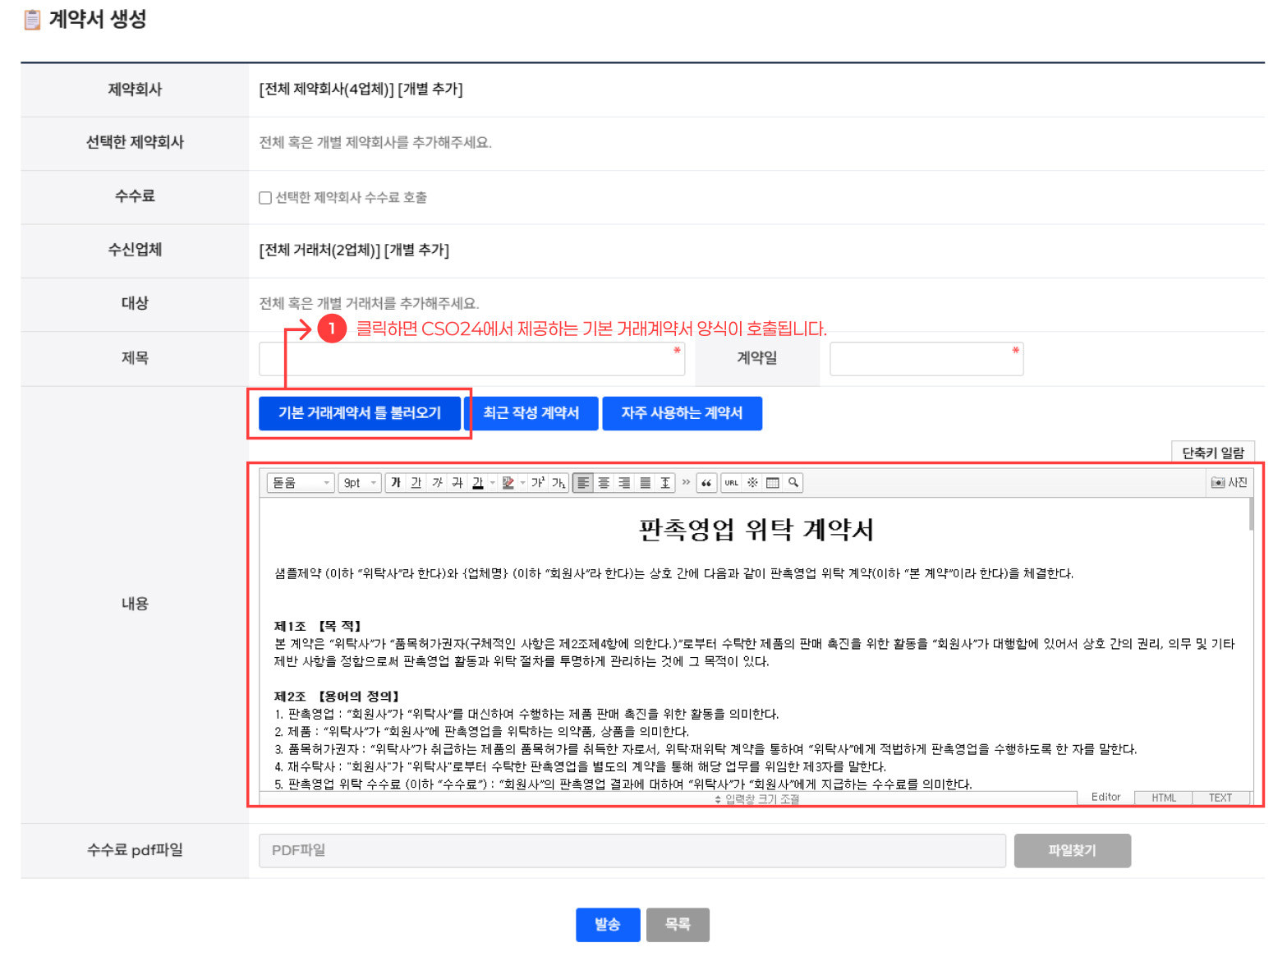The height and width of the screenshot is (975, 1287).
Task: Switch to TEXT mode tab
Action: [1220, 798]
